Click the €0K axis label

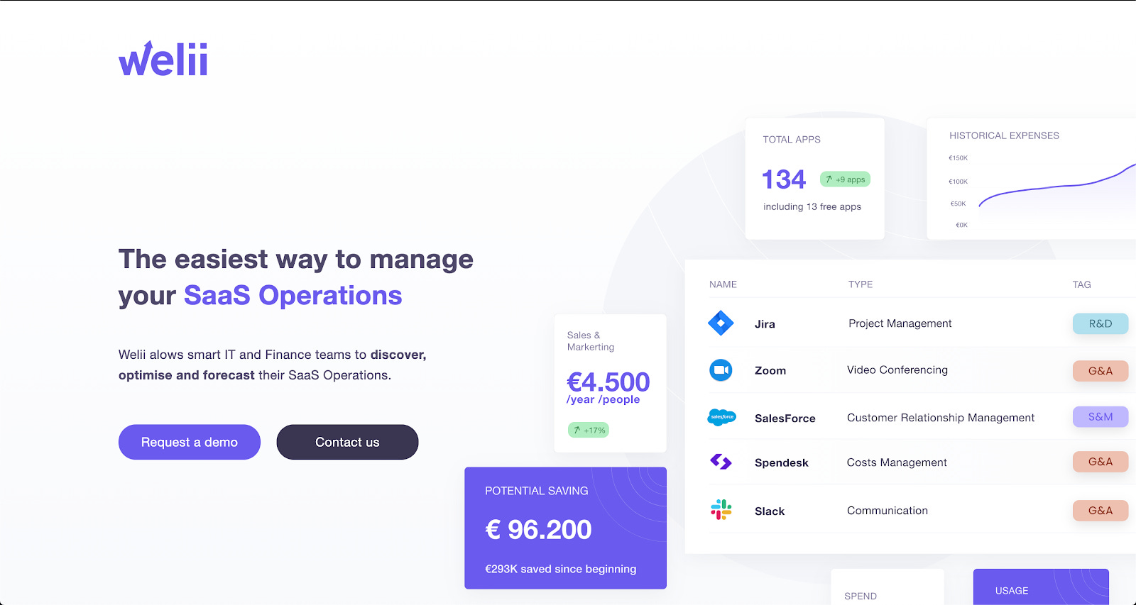coord(961,225)
